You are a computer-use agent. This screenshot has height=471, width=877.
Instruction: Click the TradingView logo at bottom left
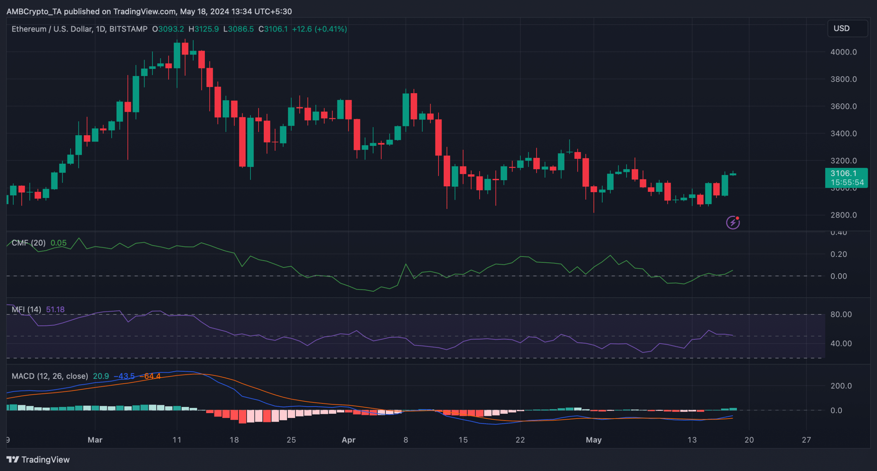coord(38,459)
